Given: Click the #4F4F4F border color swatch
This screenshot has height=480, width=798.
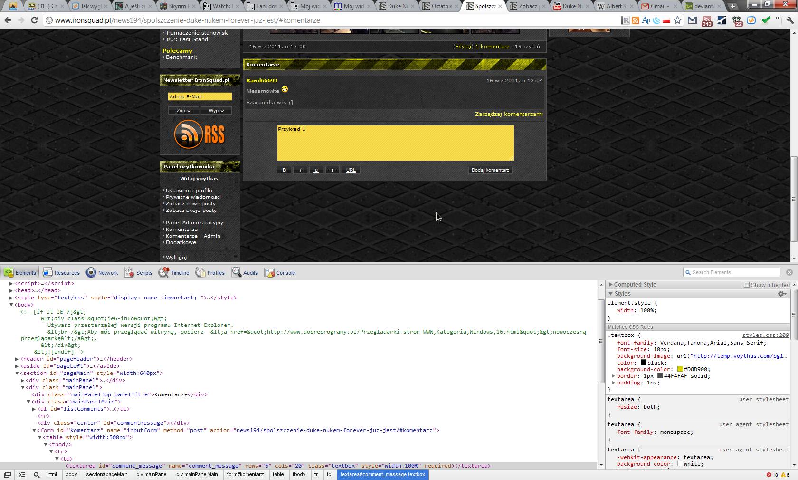Looking at the screenshot, I should 660,375.
